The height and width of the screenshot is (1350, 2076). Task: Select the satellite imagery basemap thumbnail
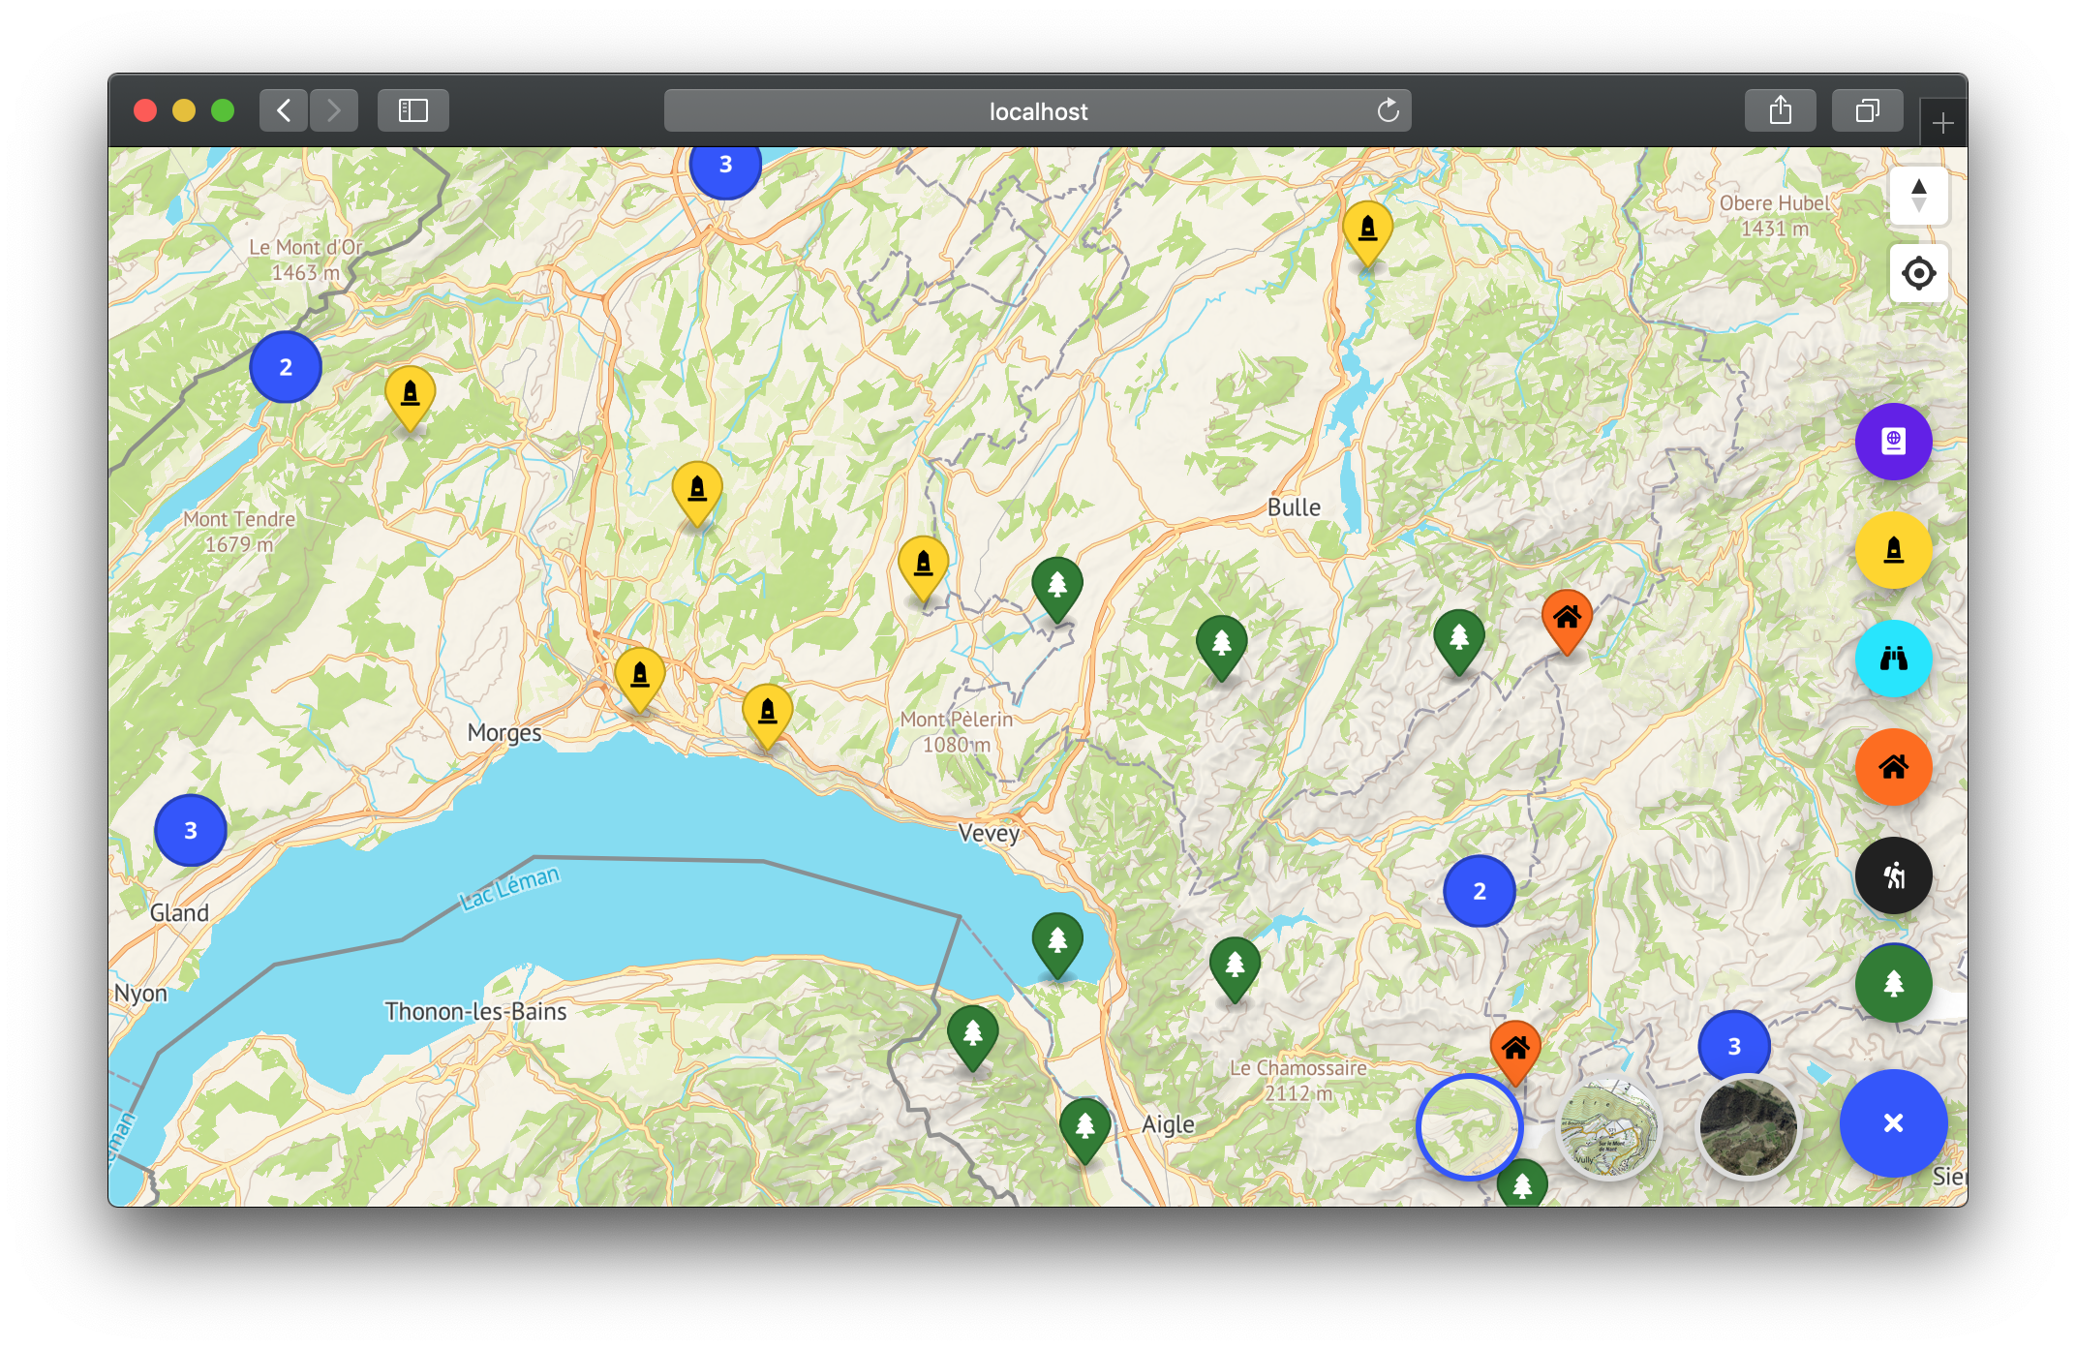pos(1748,1127)
